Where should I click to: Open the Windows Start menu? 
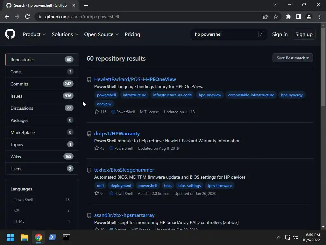click(x=10, y=237)
